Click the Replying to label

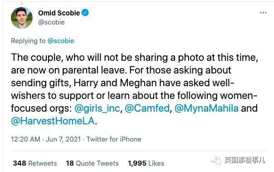pos(28,41)
